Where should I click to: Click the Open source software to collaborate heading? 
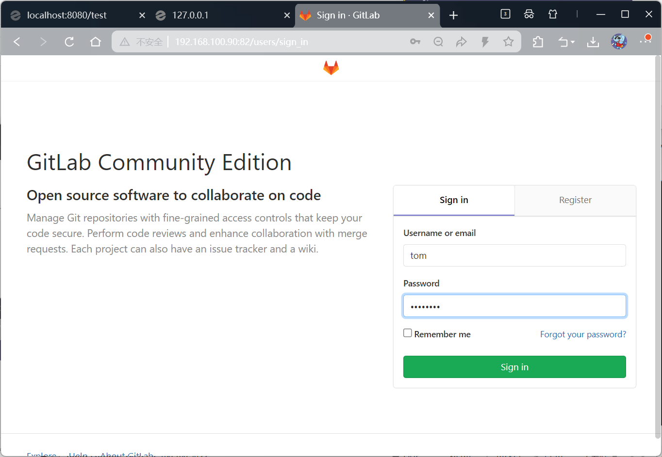pos(174,195)
